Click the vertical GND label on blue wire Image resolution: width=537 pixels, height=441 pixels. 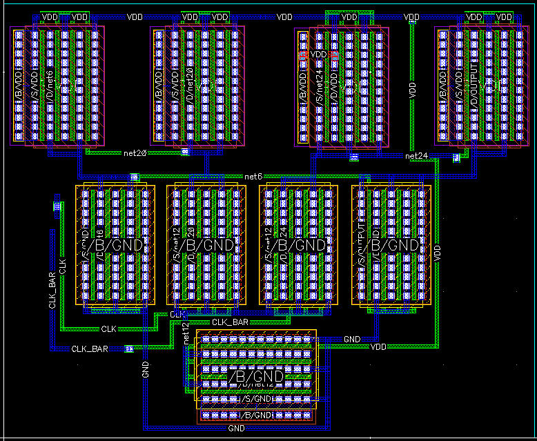[145, 369]
